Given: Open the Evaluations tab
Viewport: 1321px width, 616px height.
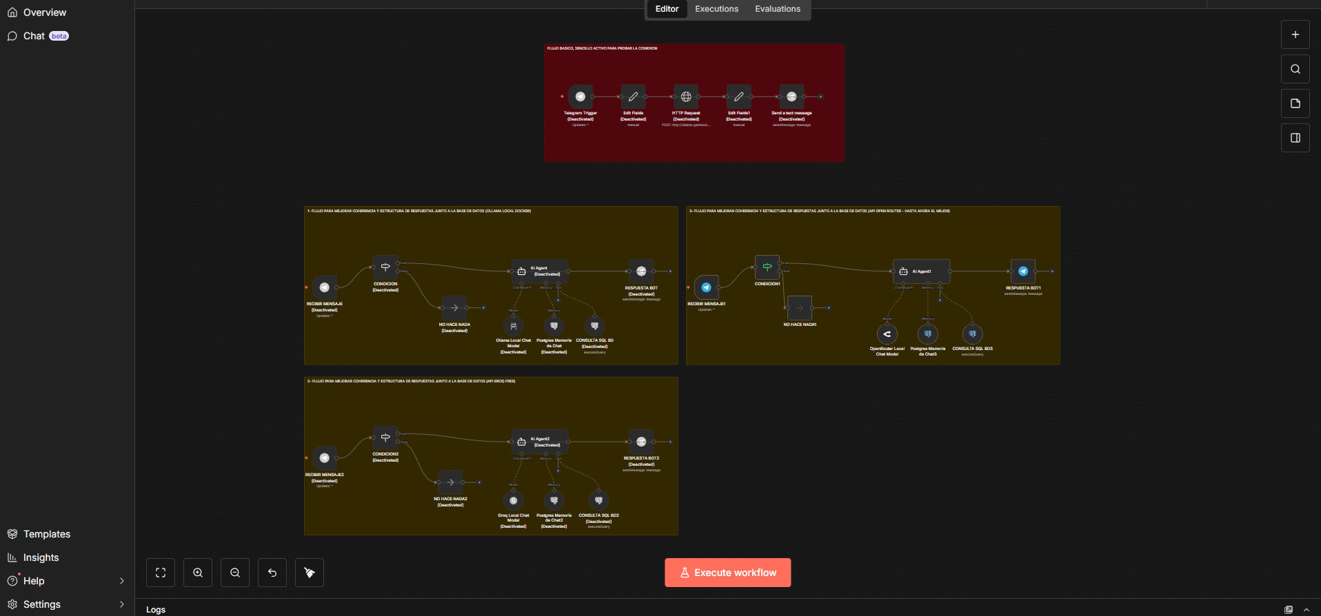Looking at the screenshot, I should [777, 9].
